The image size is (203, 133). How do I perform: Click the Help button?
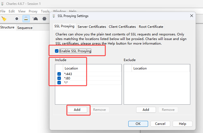[182, 124]
